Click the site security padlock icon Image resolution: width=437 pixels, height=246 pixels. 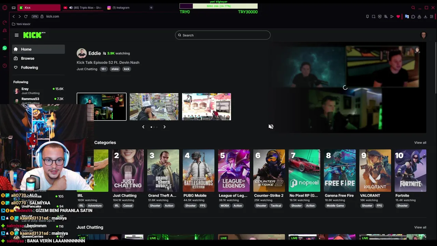42,16
